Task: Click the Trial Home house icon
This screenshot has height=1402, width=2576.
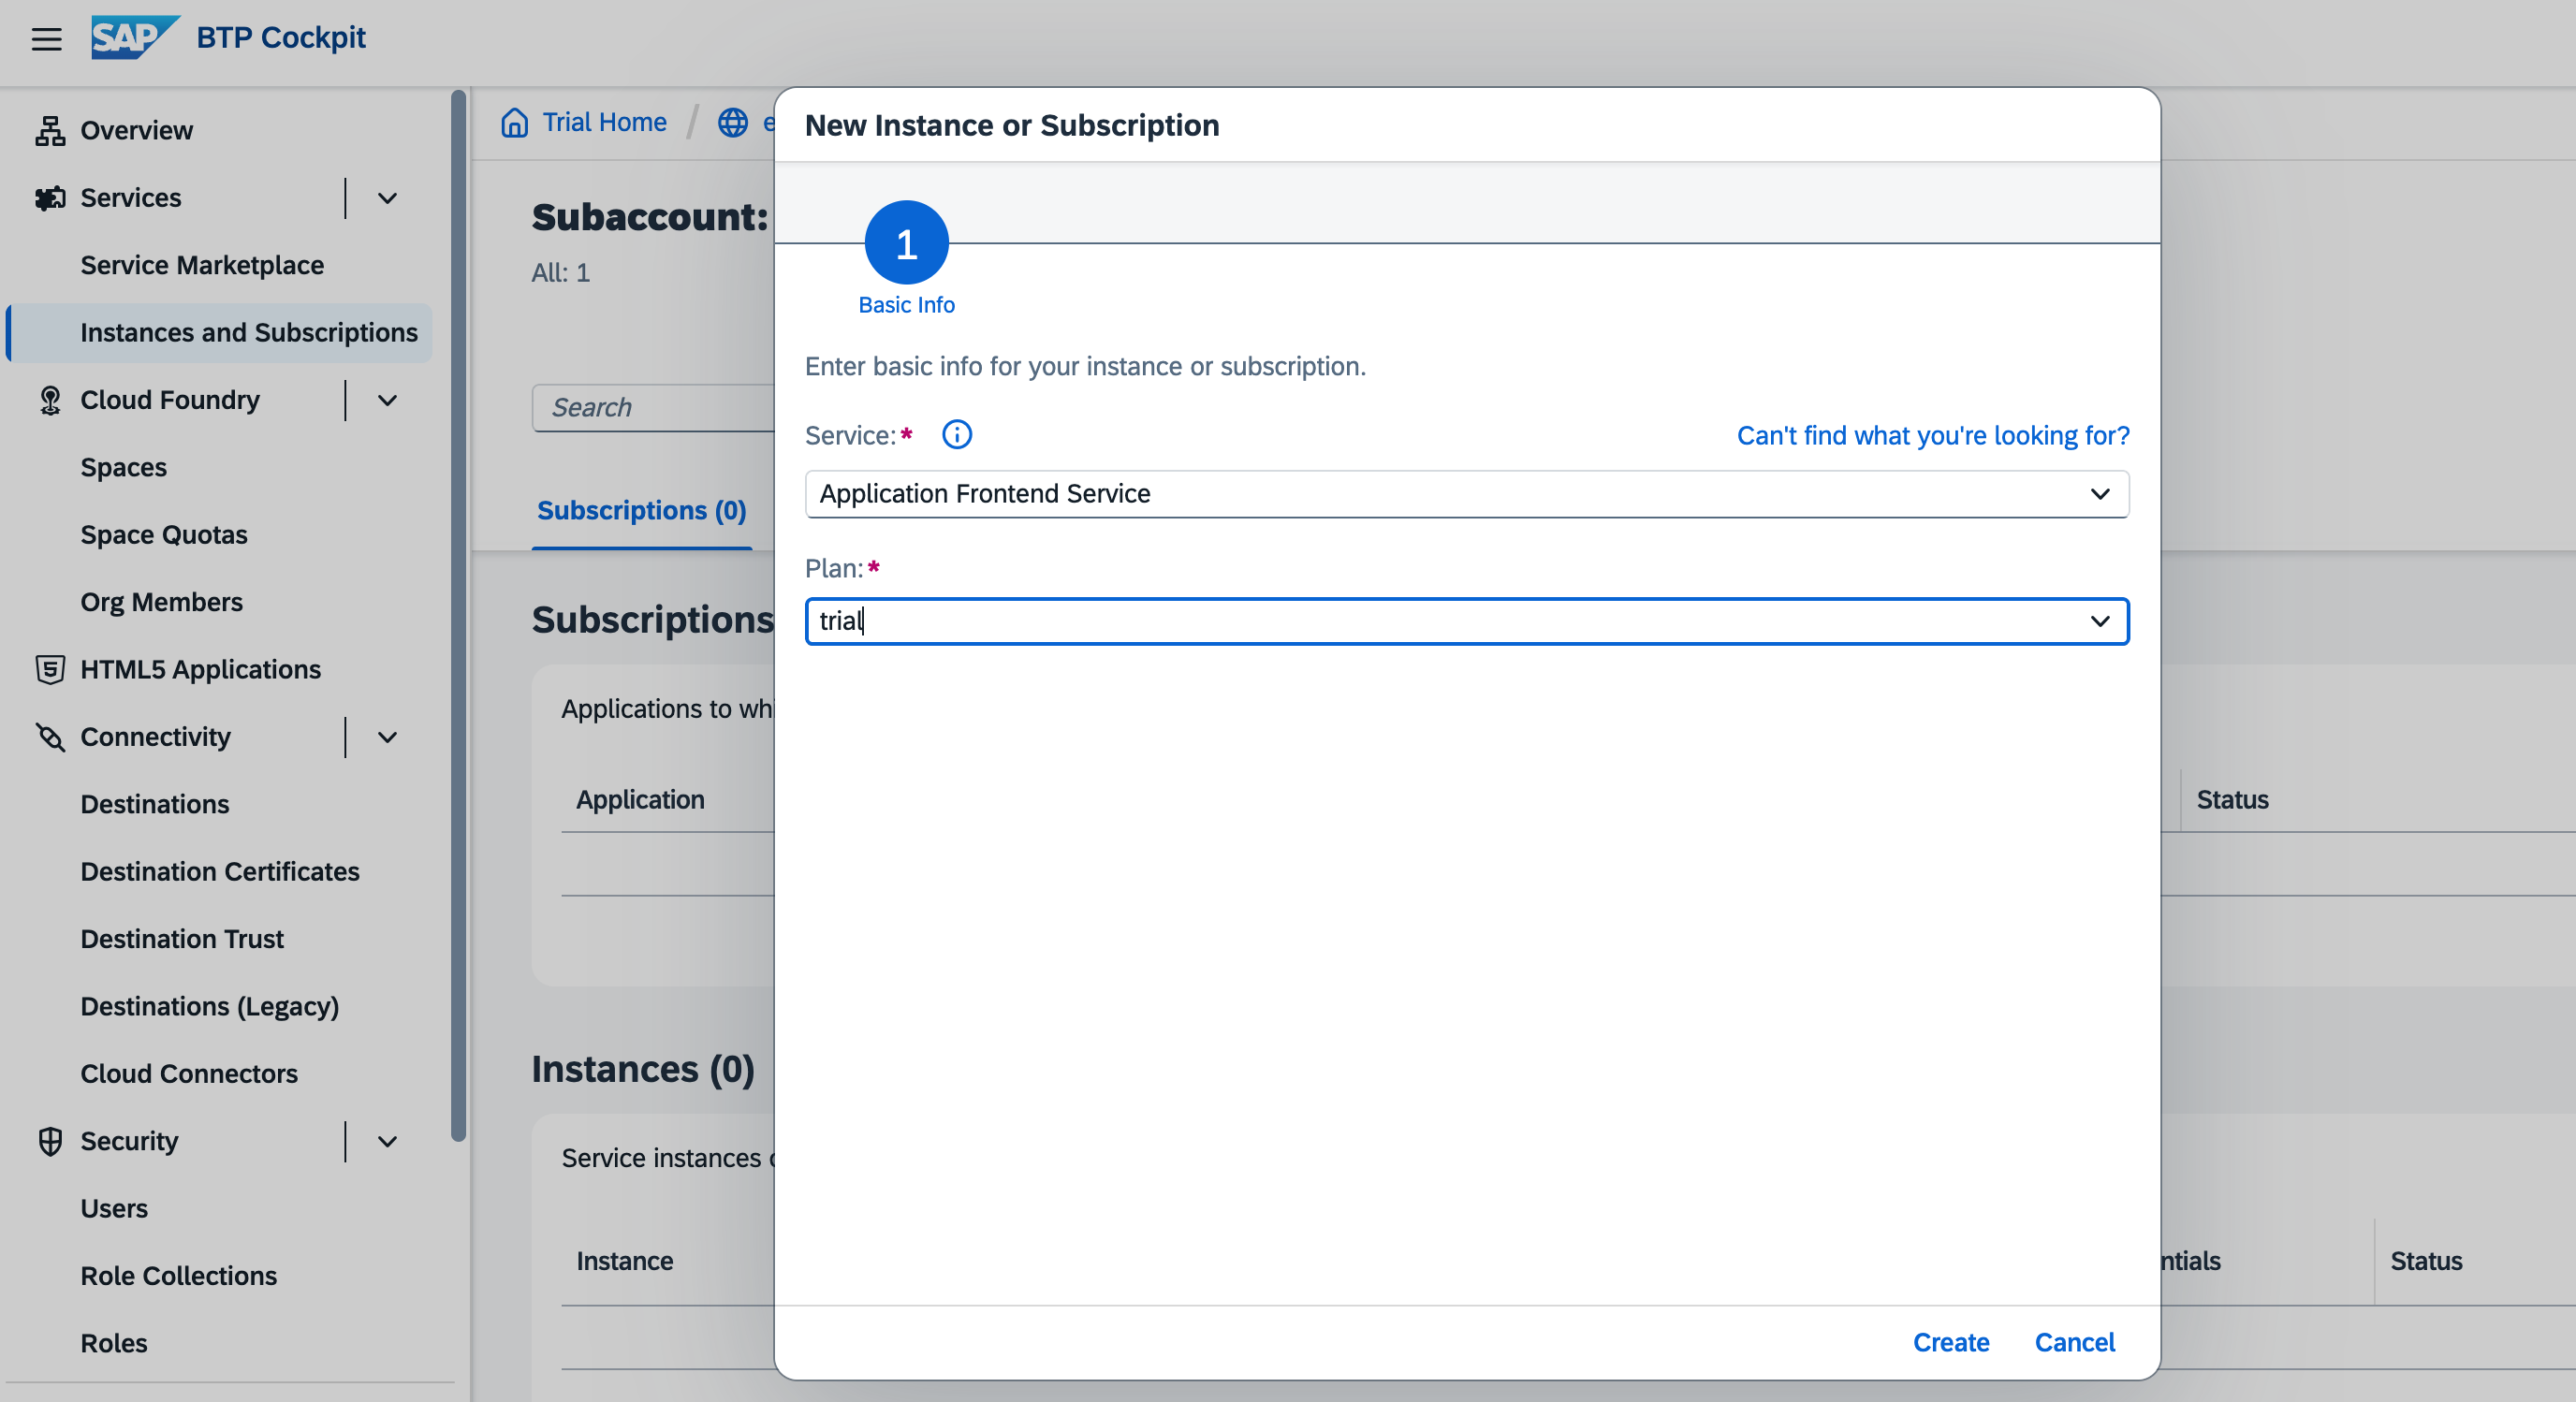Action: [x=514, y=122]
